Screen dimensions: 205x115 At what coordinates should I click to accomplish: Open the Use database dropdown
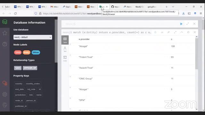(x=33, y=37)
